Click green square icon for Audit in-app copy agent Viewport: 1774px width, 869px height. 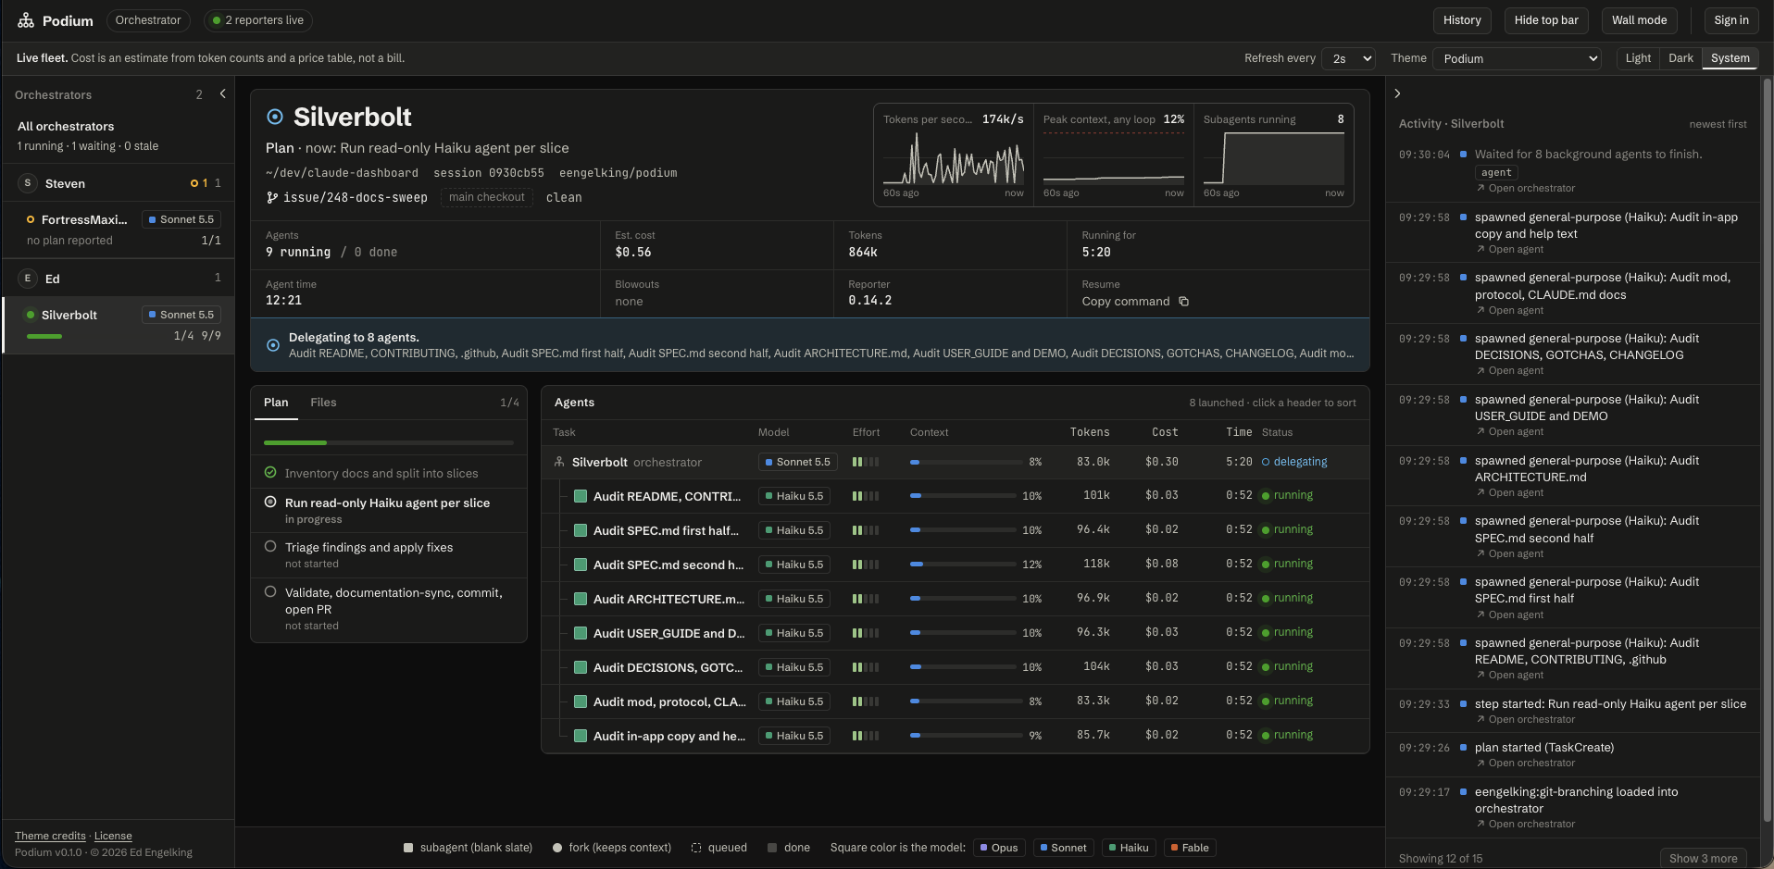pyautogui.click(x=581, y=736)
